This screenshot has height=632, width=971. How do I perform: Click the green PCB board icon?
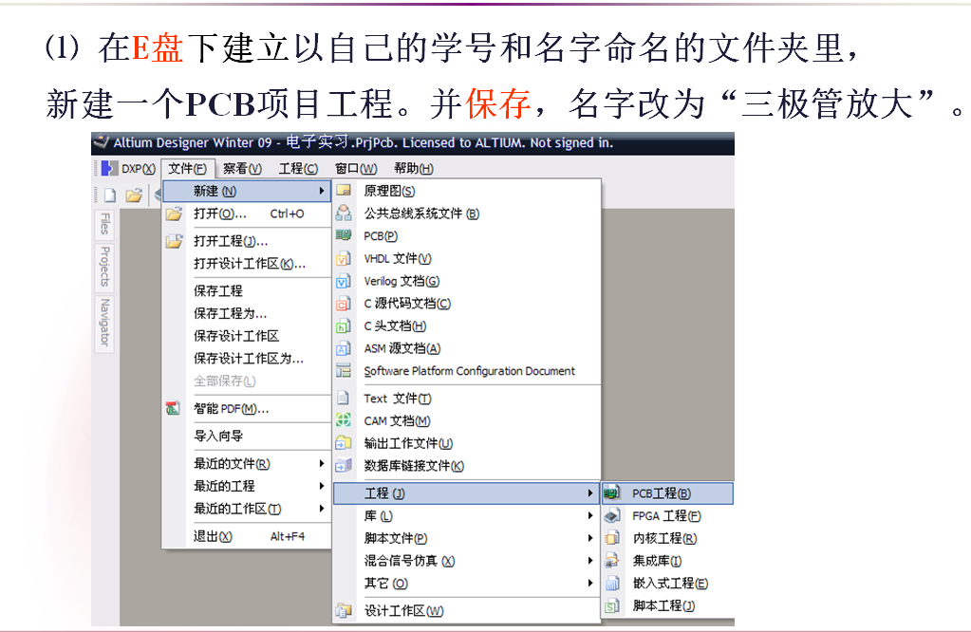344,235
